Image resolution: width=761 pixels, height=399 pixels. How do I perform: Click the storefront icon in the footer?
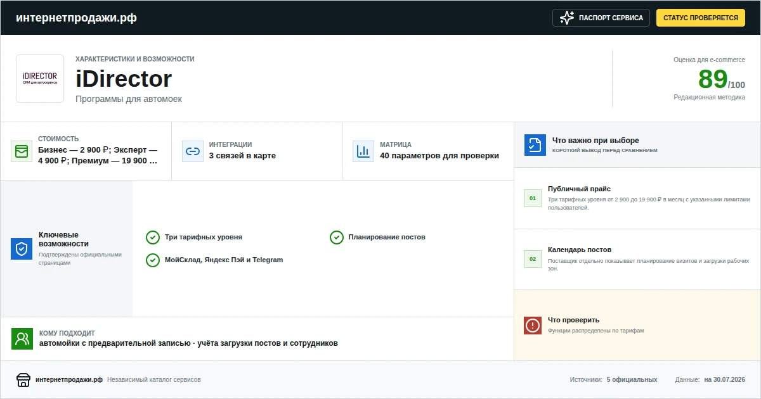[x=23, y=379]
